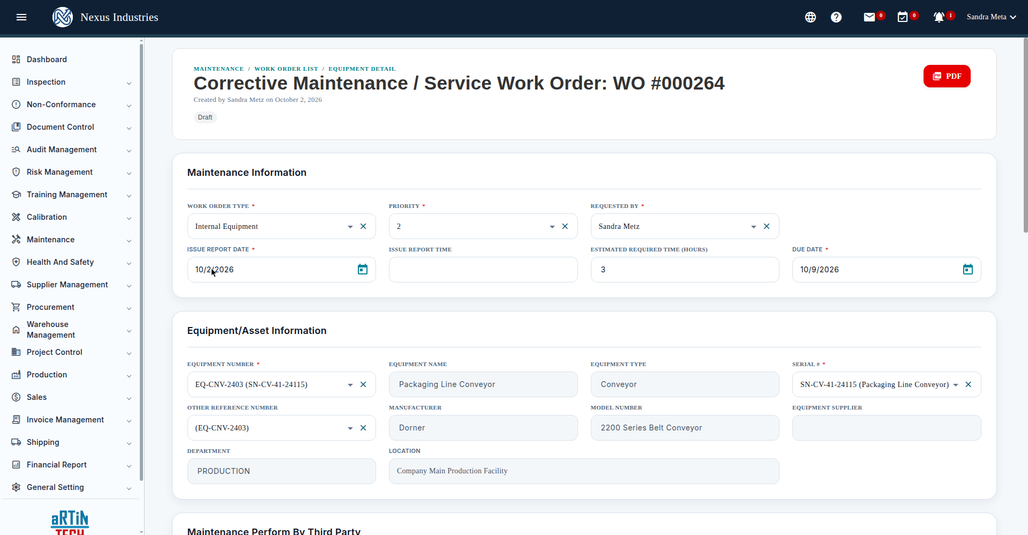The height and width of the screenshot is (535, 1028).
Task: Expand the Priority dropdown
Action: point(552,227)
